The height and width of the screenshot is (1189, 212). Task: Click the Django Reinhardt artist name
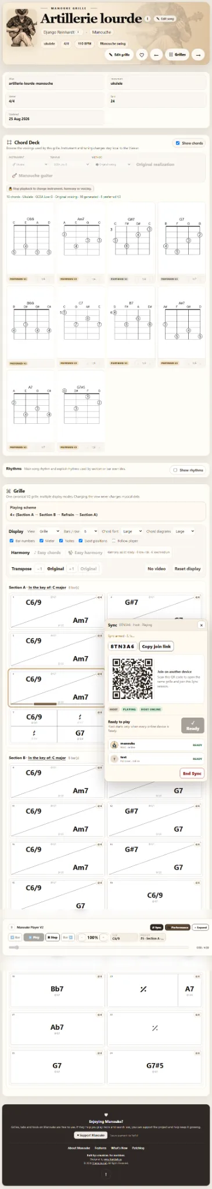pos(59,33)
